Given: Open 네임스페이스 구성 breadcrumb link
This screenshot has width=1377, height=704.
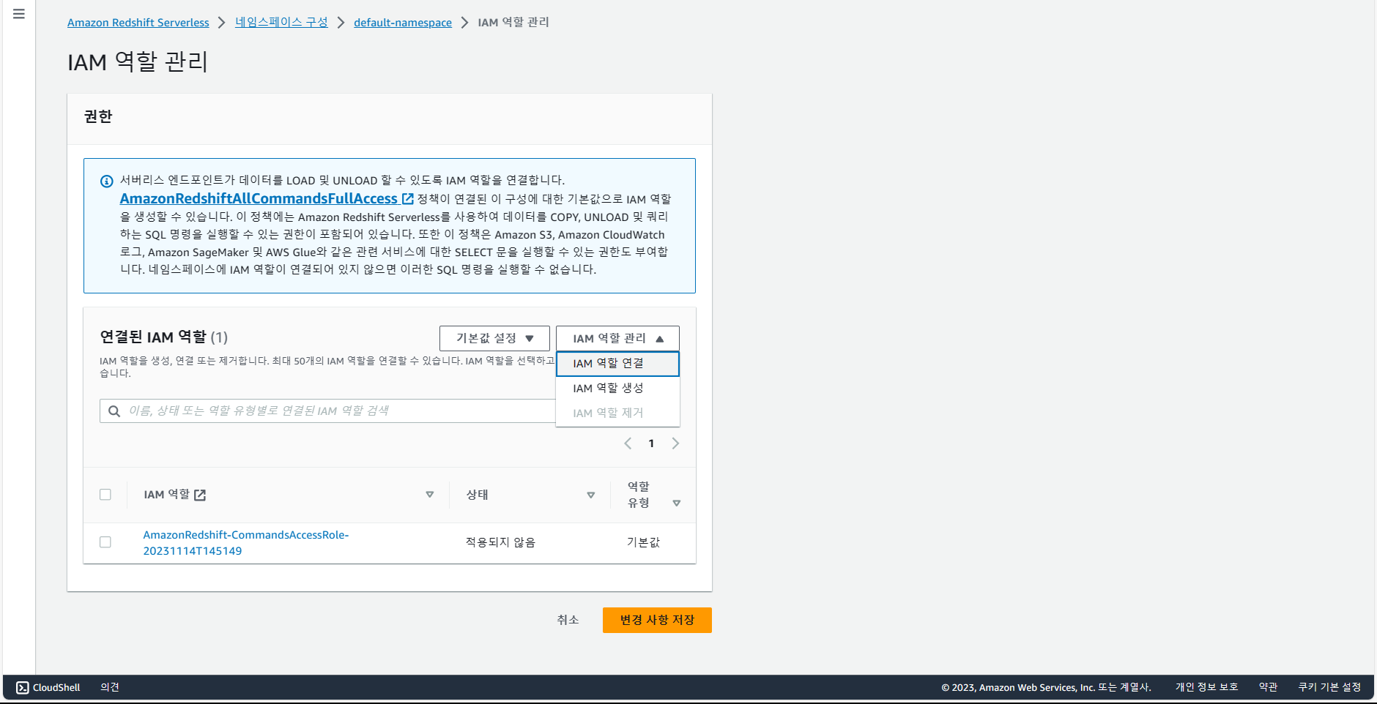Looking at the screenshot, I should coord(281,23).
